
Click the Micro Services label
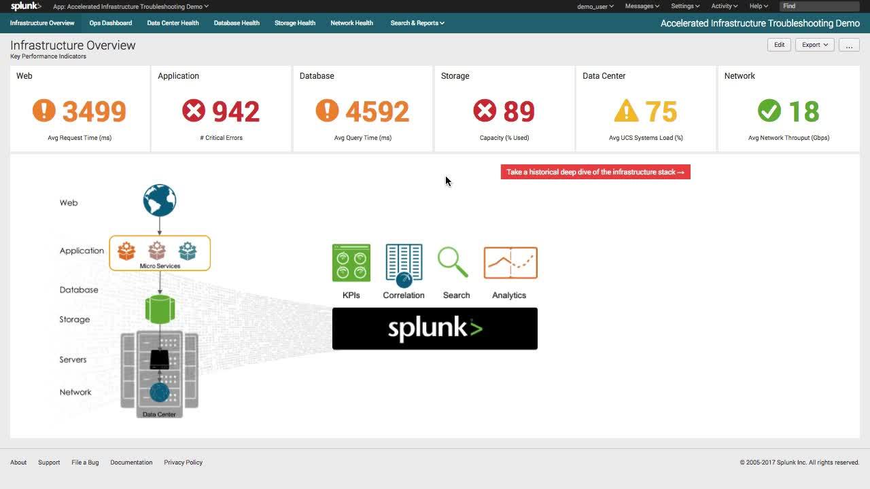(x=160, y=266)
